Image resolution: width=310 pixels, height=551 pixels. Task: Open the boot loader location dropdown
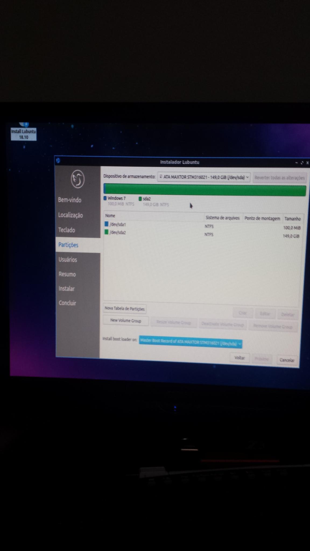(191, 342)
